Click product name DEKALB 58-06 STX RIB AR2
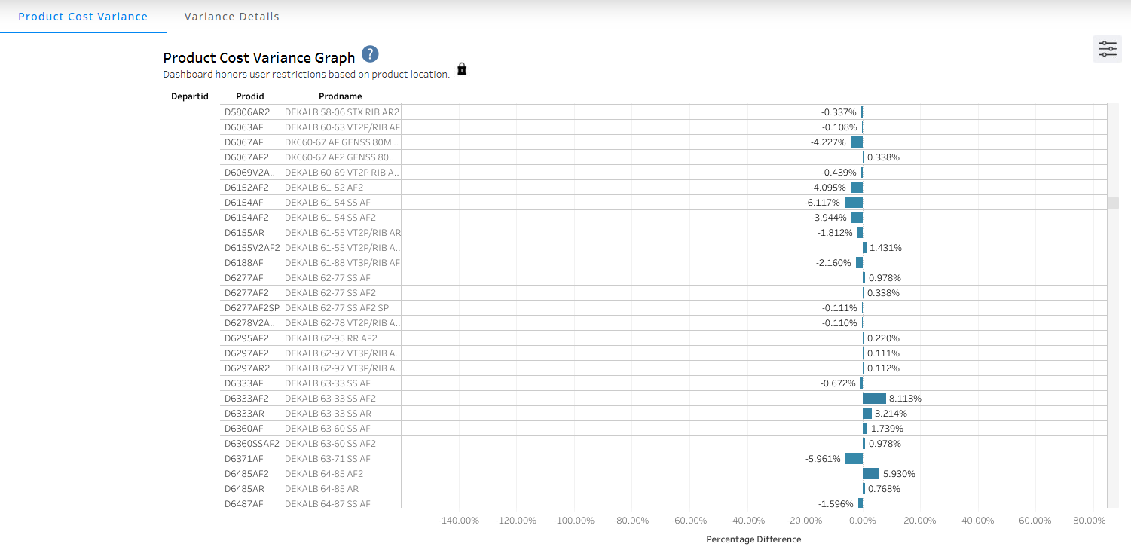Image resolution: width=1131 pixels, height=553 pixels. pos(342,112)
